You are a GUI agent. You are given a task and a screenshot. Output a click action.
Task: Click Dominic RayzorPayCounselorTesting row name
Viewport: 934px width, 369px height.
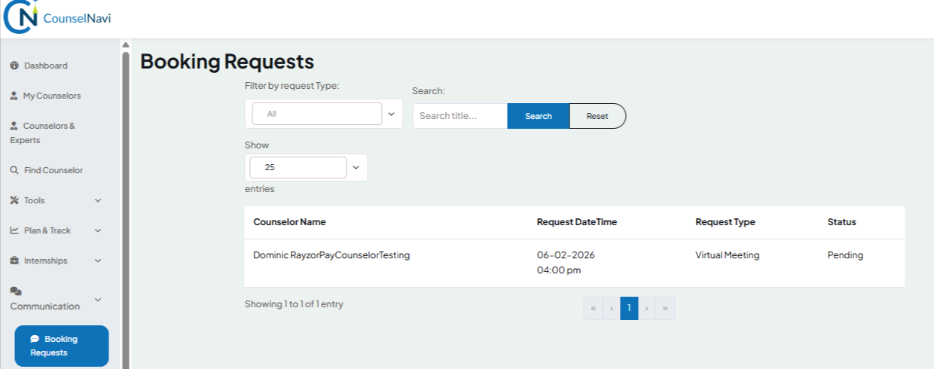tap(331, 255)
